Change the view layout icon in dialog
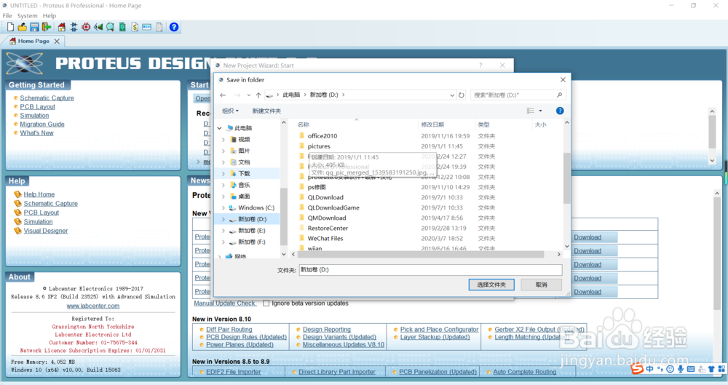Viewport: 728px width, 385px height. point(530,111)
